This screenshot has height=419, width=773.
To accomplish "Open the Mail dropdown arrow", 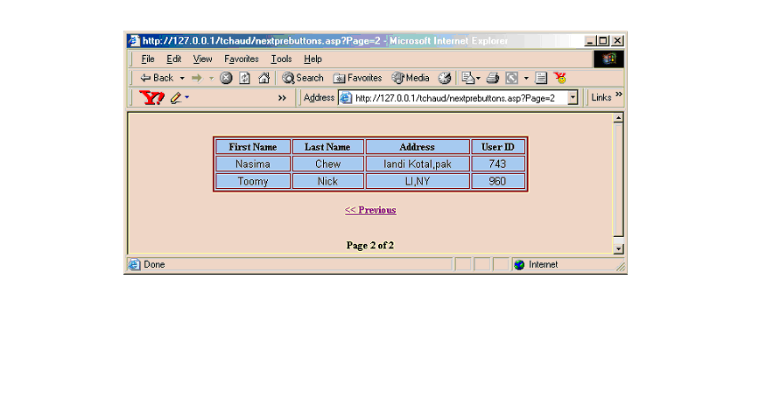I will pyautogui.click(x=478, y=78).
